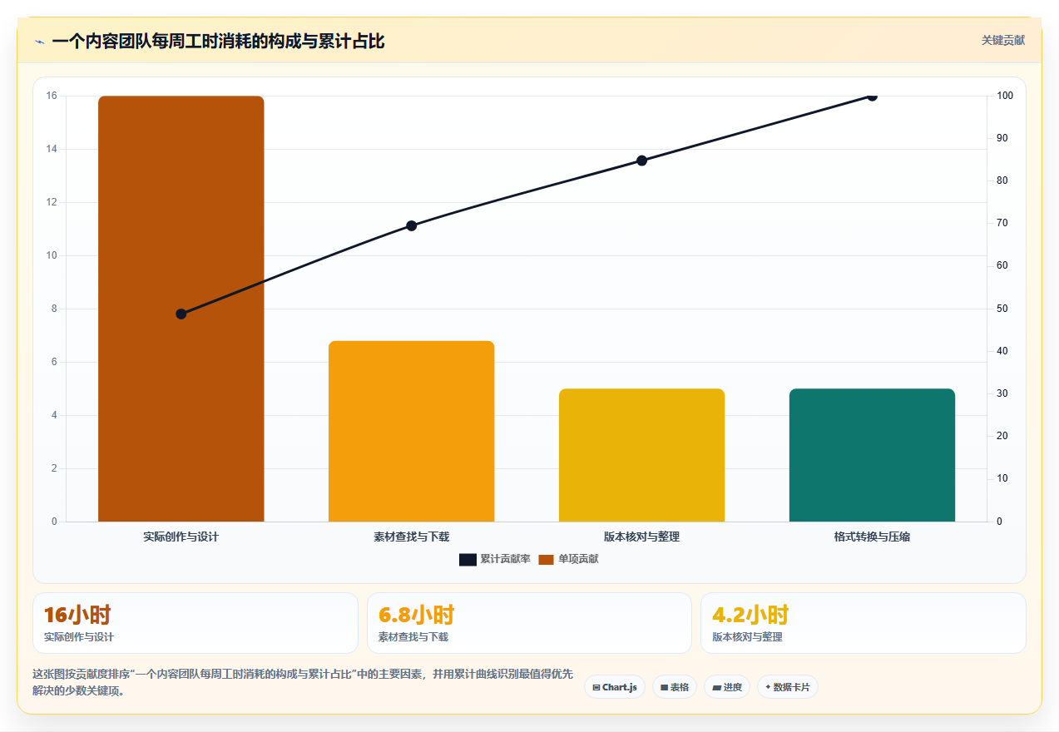1059x732 pixels.
Task: Click the axis label 版本核对与整理
Action: (641, 537)
